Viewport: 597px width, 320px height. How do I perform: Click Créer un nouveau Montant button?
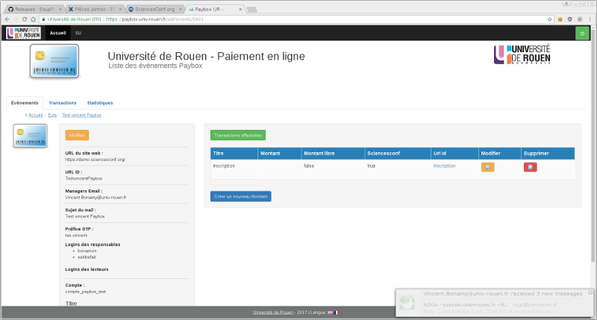click(x=240, y=196)
